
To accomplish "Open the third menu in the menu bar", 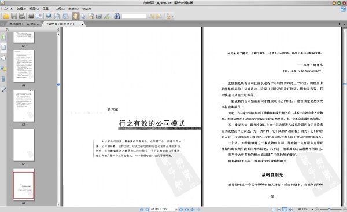I will [x=34, y=9].
